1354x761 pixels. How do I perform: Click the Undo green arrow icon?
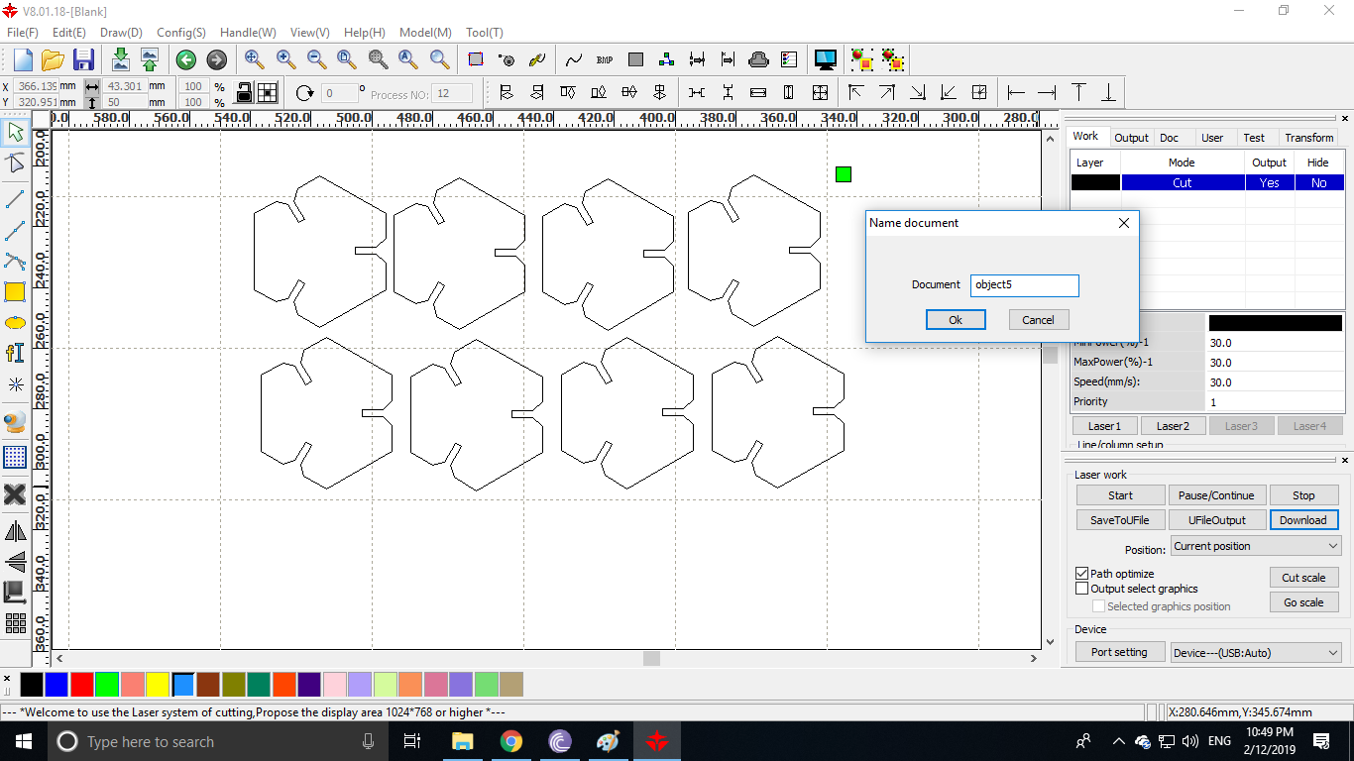185,59
